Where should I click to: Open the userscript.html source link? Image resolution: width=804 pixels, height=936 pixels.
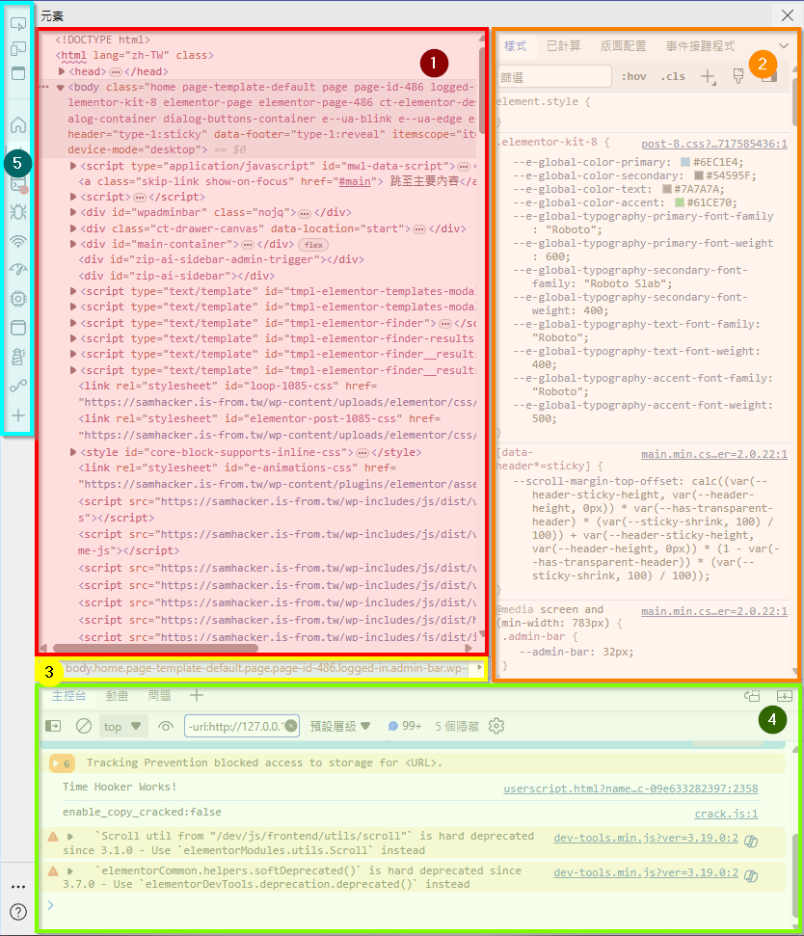point(630,789)
